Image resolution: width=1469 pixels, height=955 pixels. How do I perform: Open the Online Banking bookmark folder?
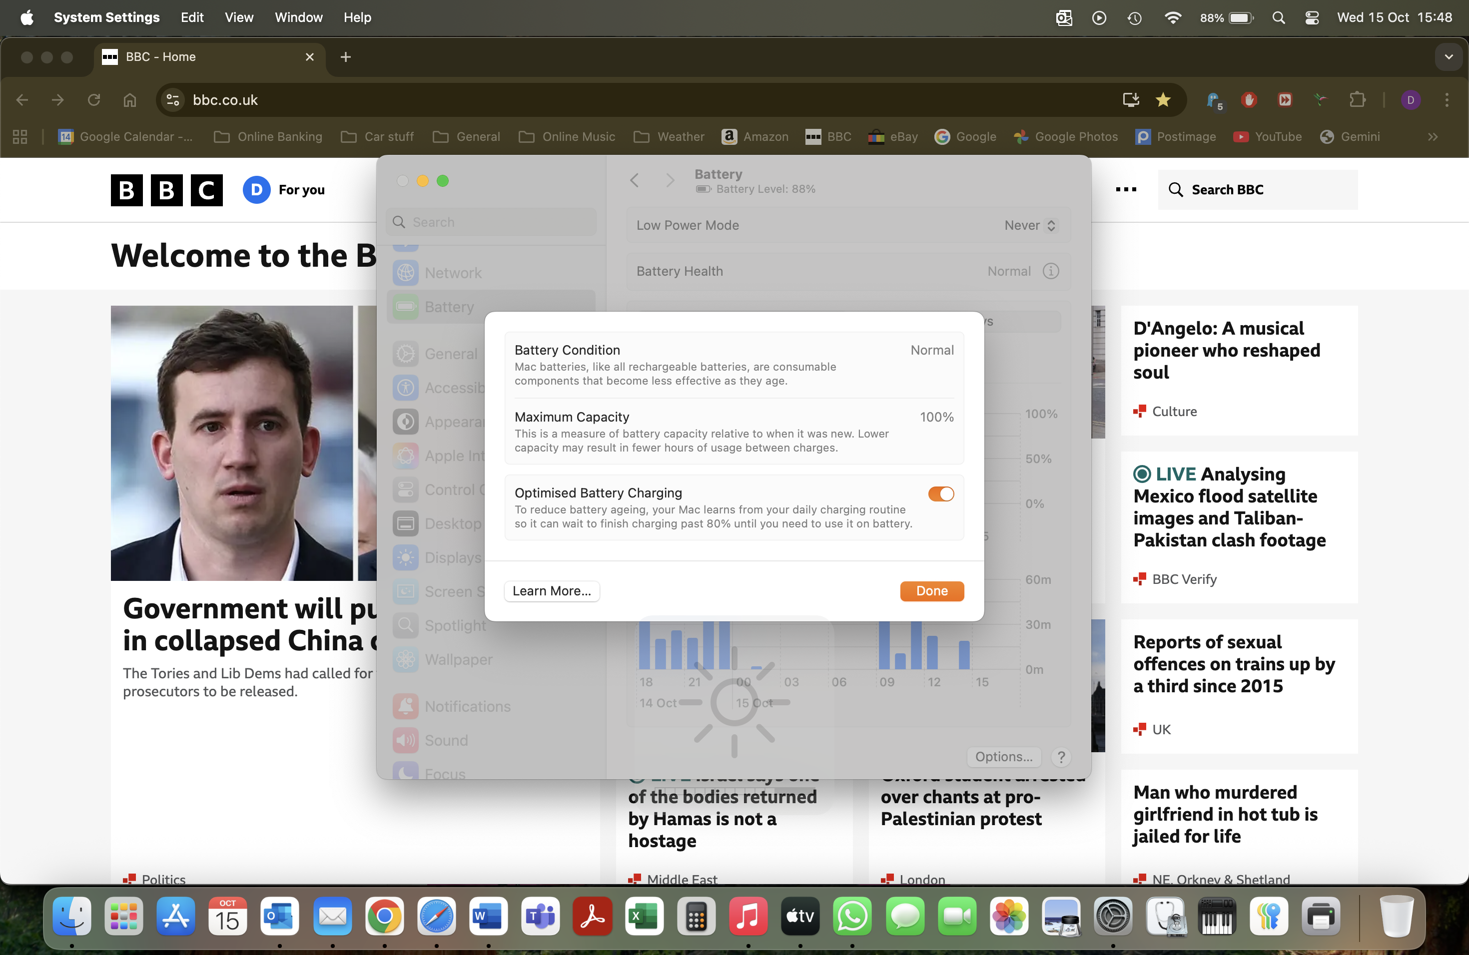[x=268, y=136]
